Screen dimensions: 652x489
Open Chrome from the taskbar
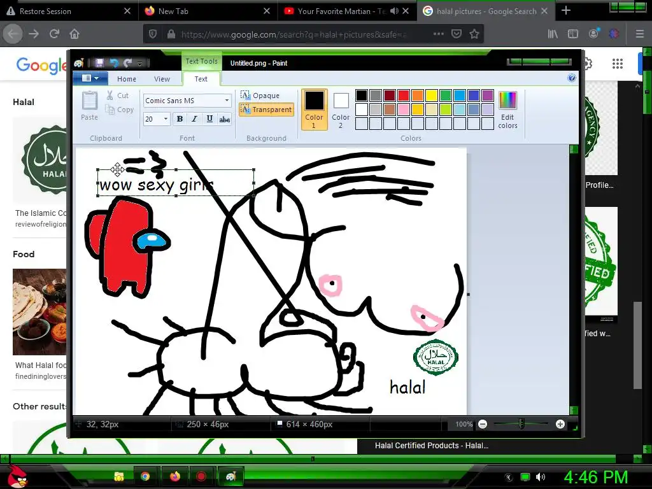[x=145, y=476]
